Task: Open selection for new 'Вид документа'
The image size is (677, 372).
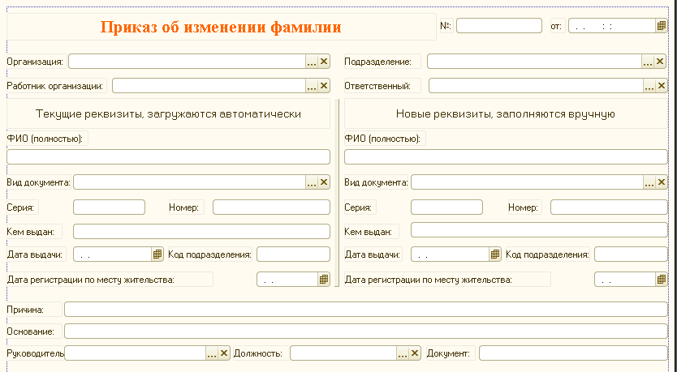Action: 649,182
